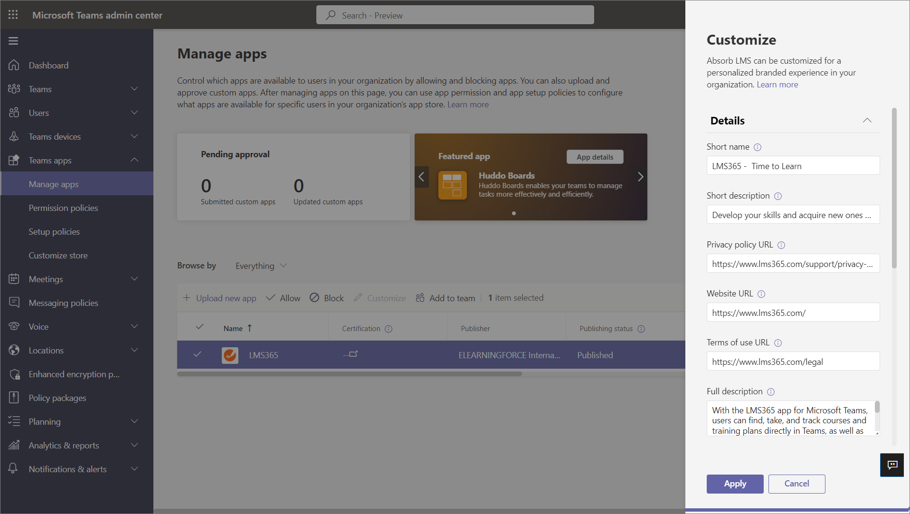
Task: Toggle the hamburger navigation menu
Action: [x=13, y=41]
